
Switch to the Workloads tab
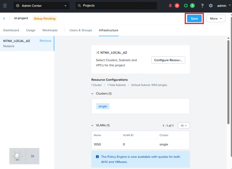pos(50,30)
